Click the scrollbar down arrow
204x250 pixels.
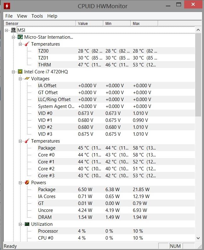click(198, 238)
